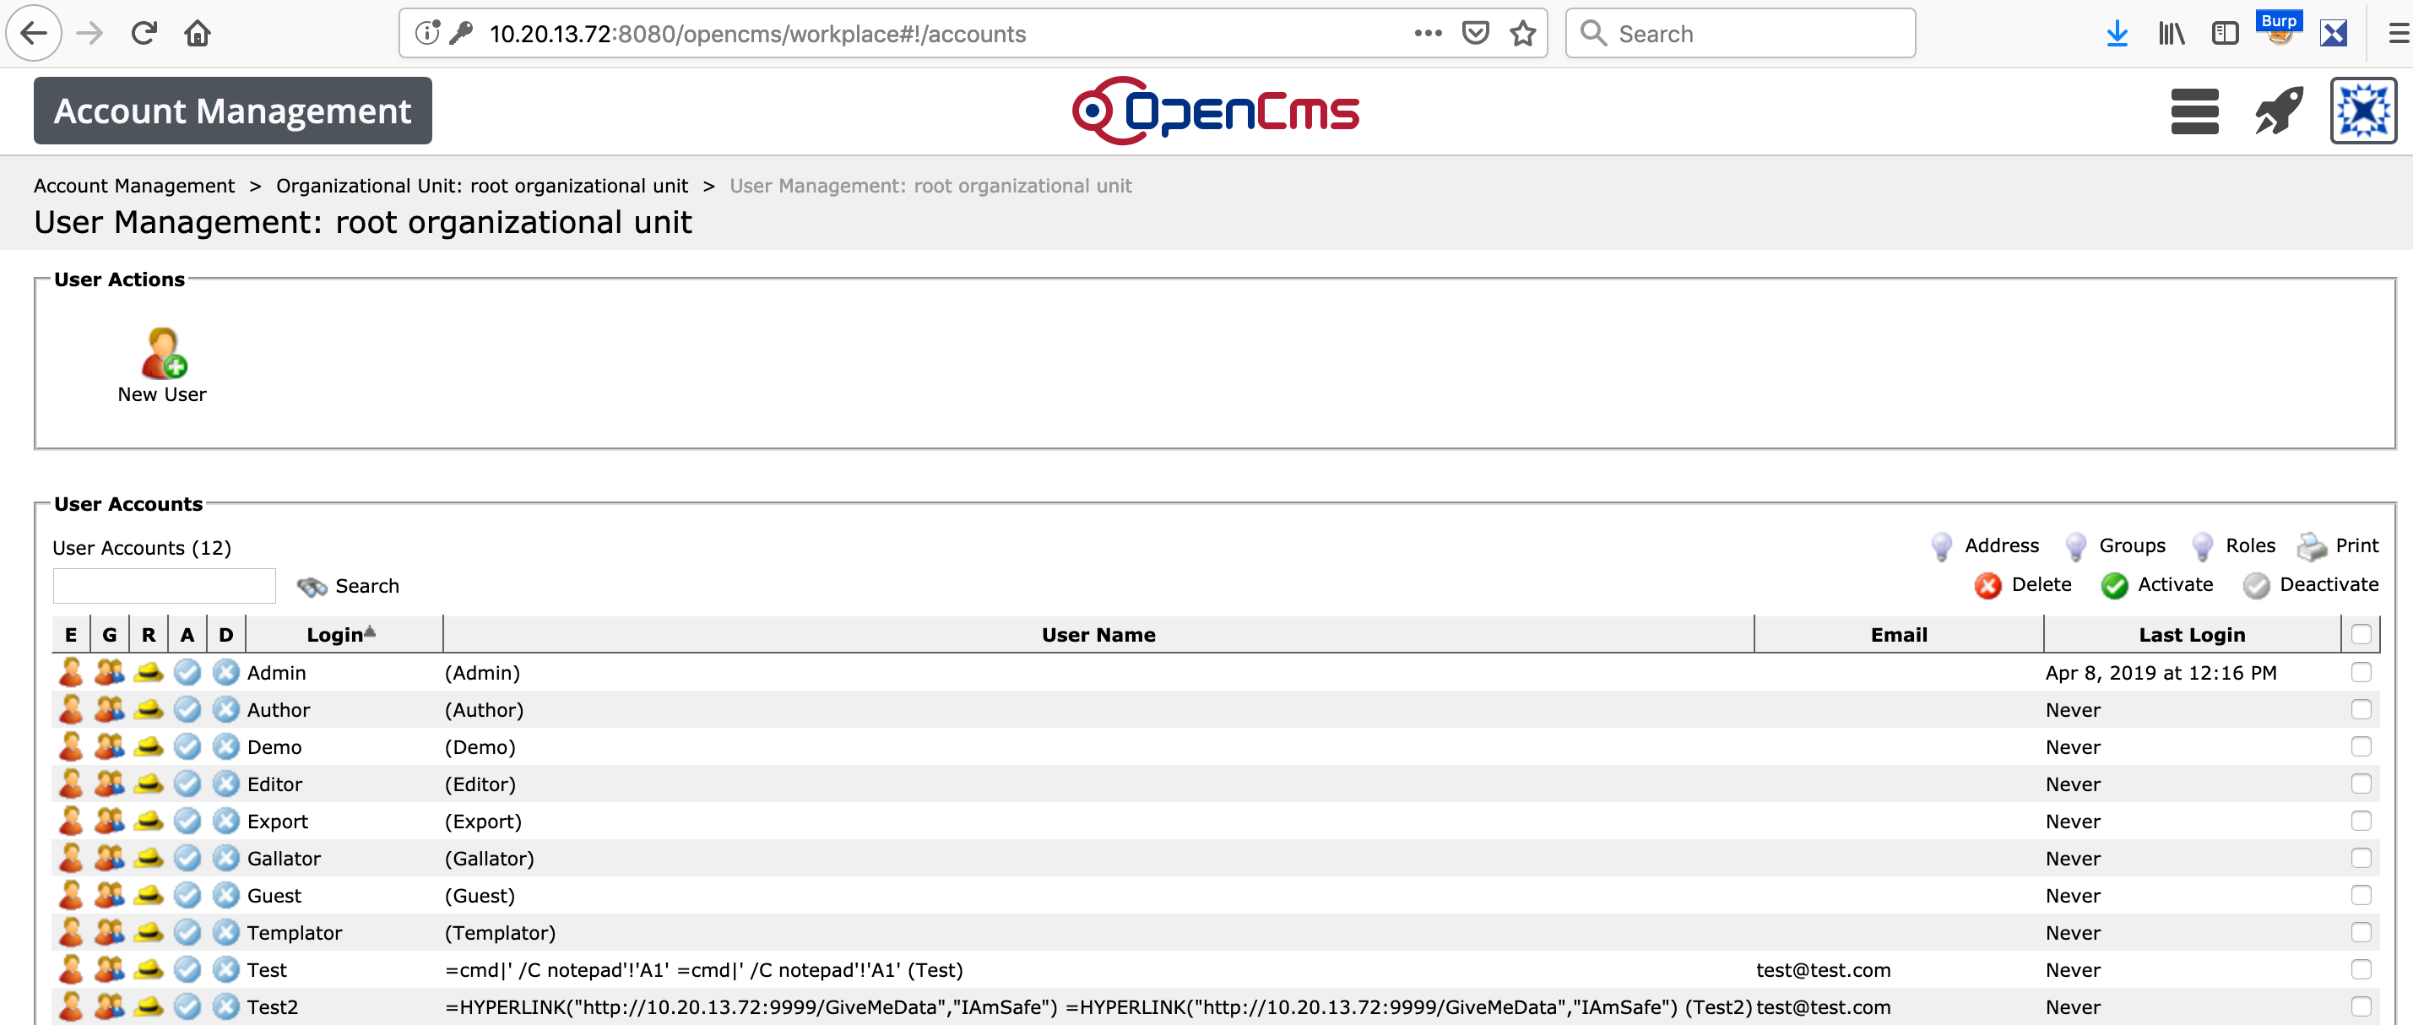Click the Admin login name

pos(276,673)
